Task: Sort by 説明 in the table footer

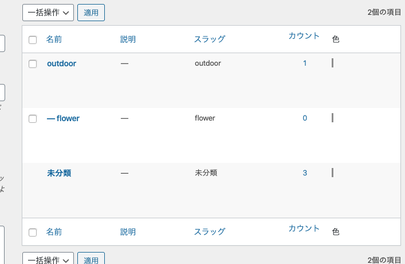Action: pyautogui.click(x=128, y=232)
